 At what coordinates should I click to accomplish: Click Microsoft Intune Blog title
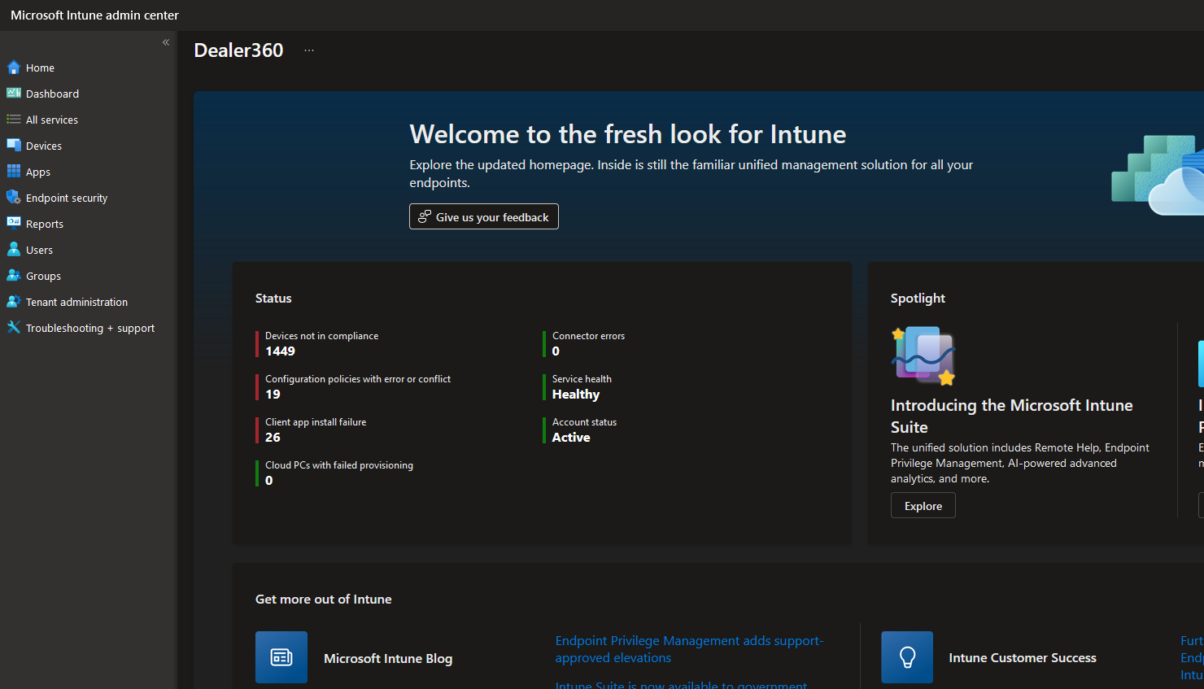(388, 658)
